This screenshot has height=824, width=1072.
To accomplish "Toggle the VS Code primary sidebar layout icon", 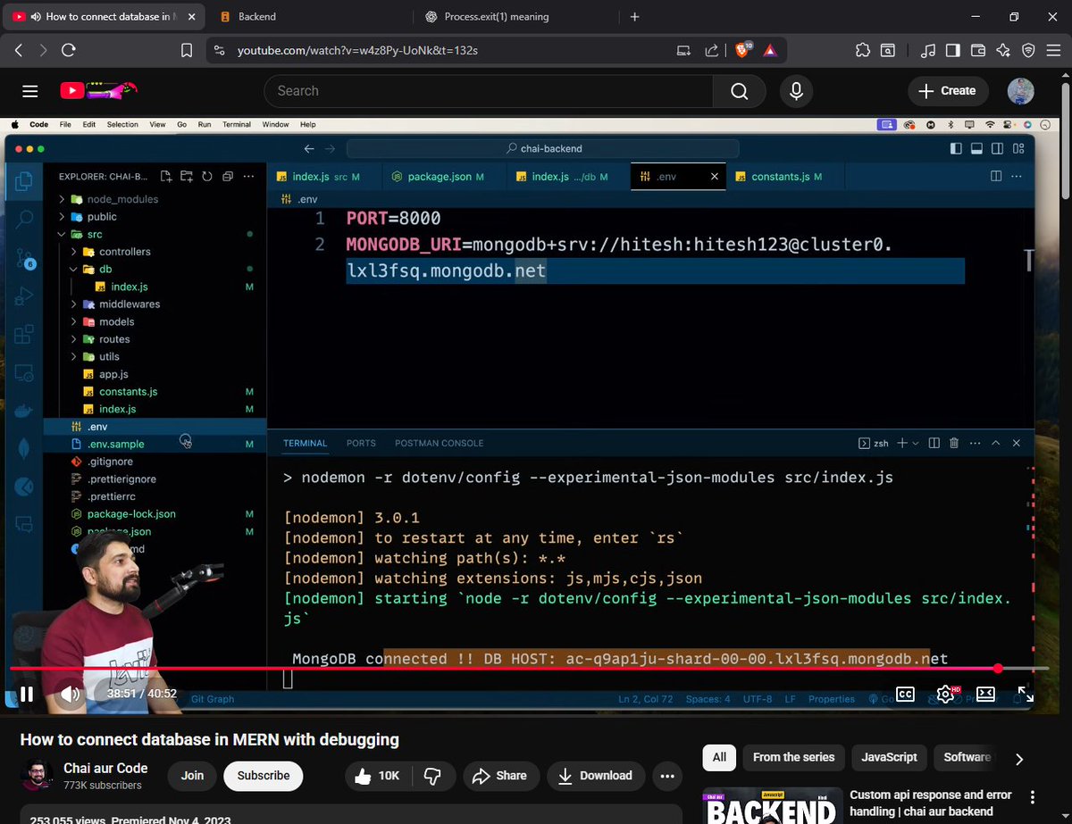I will tap(956, 148).
